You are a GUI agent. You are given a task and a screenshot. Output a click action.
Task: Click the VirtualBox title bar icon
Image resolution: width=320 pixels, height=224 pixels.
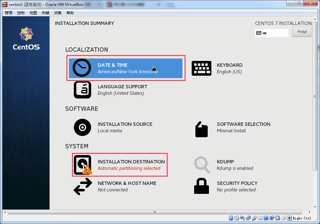pyautogui.click(x=5, y=4)
